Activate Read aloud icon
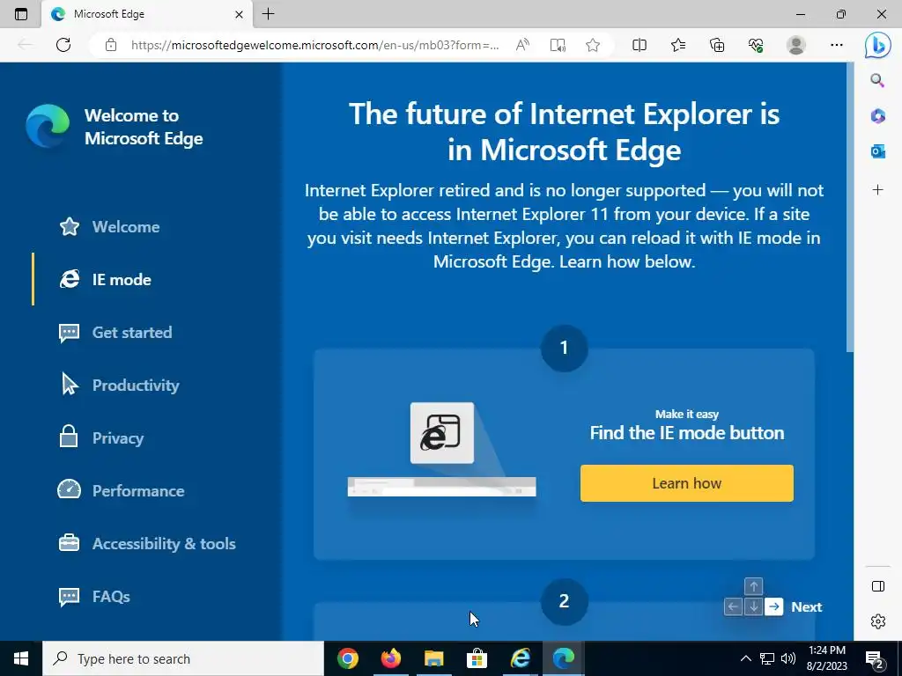The image size is (902, 676). [x=522, y=45]
